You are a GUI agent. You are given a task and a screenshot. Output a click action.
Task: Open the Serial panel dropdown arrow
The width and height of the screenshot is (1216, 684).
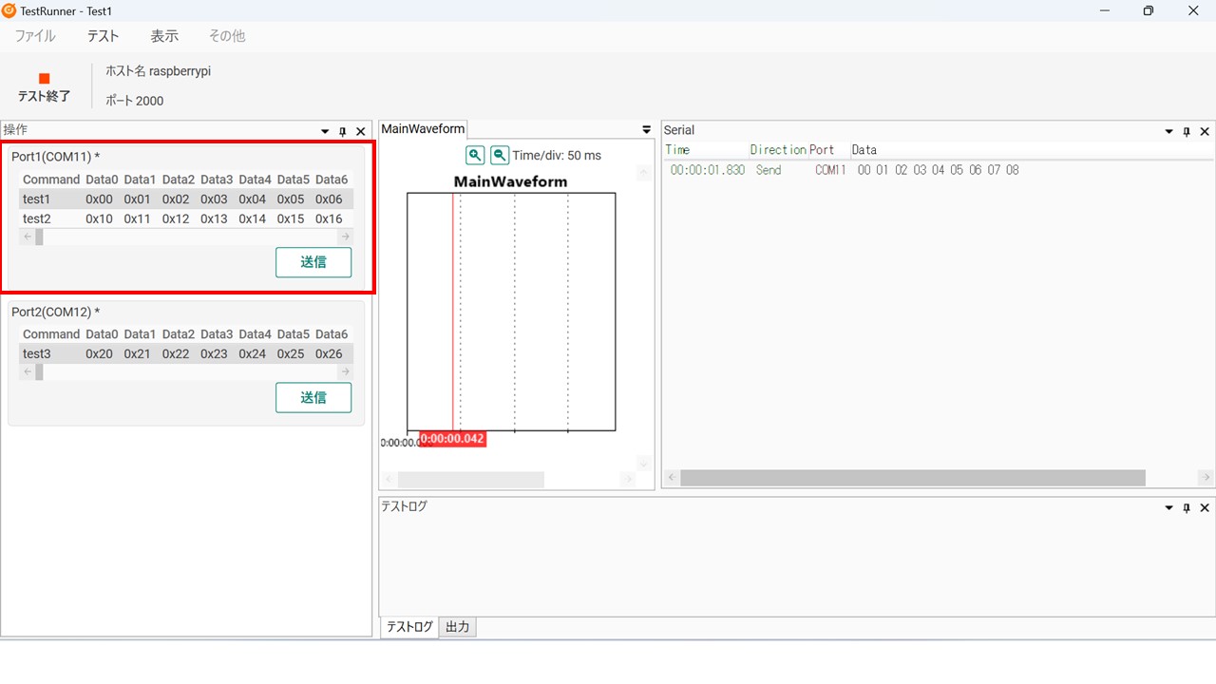click(1168, 132)
